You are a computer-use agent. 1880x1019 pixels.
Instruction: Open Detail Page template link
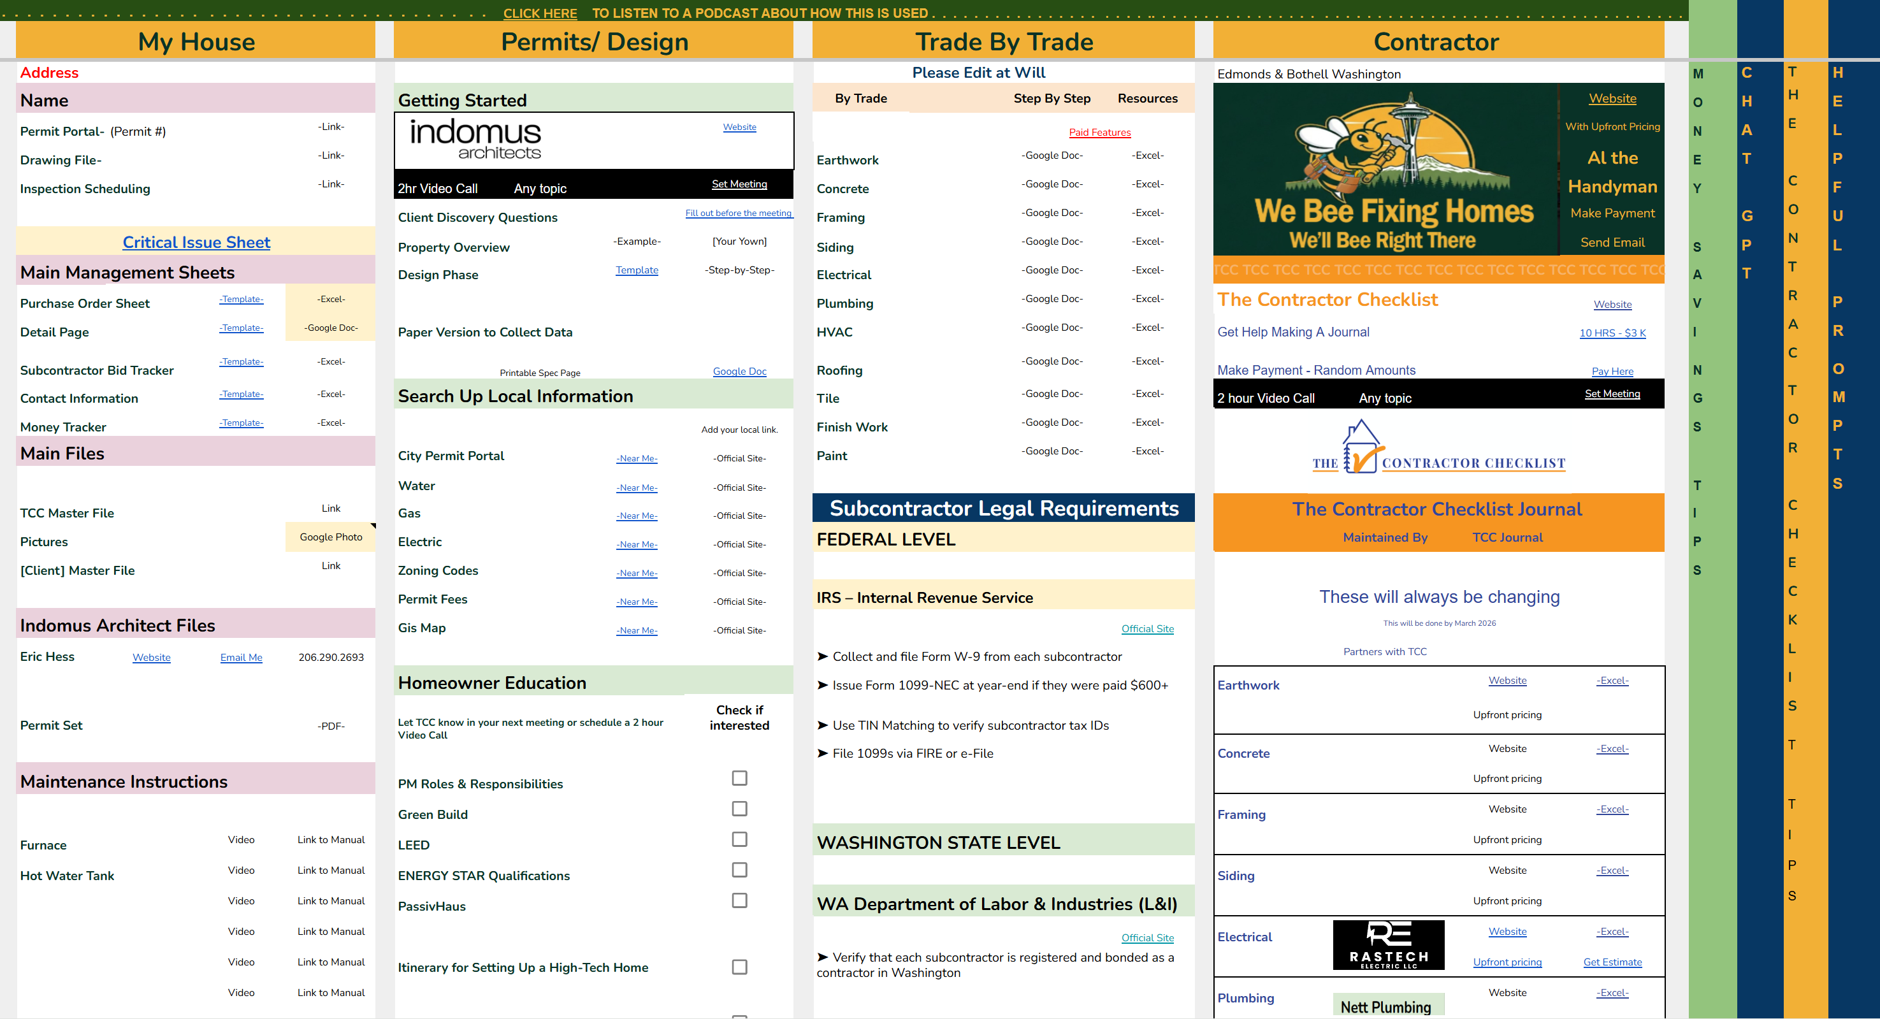pos(242,328)
